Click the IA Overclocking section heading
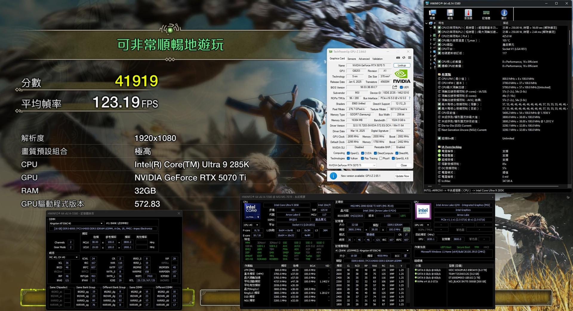Screen dimensions: 573x311 451,147
